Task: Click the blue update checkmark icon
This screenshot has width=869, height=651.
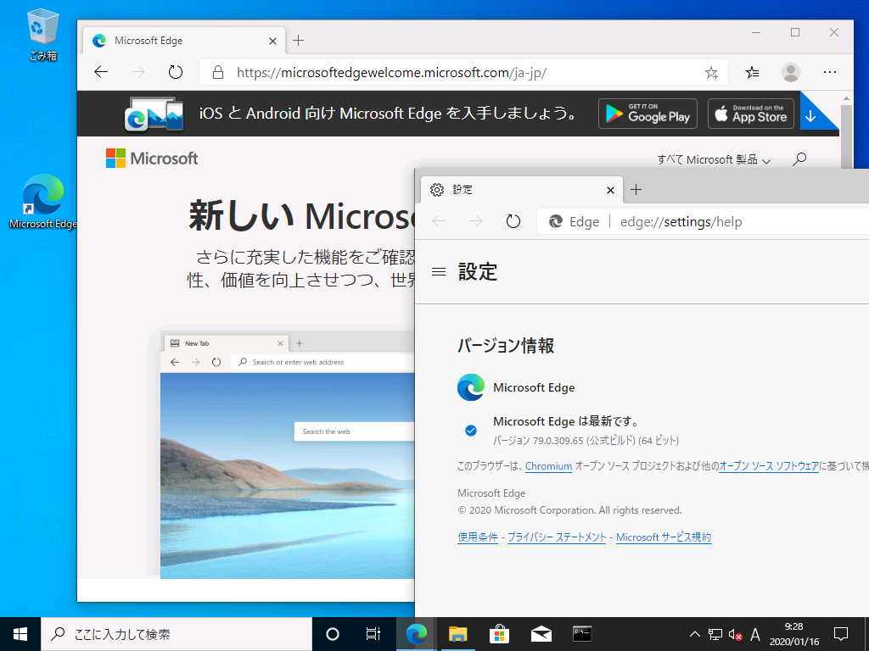Action: tap(470, 430)
